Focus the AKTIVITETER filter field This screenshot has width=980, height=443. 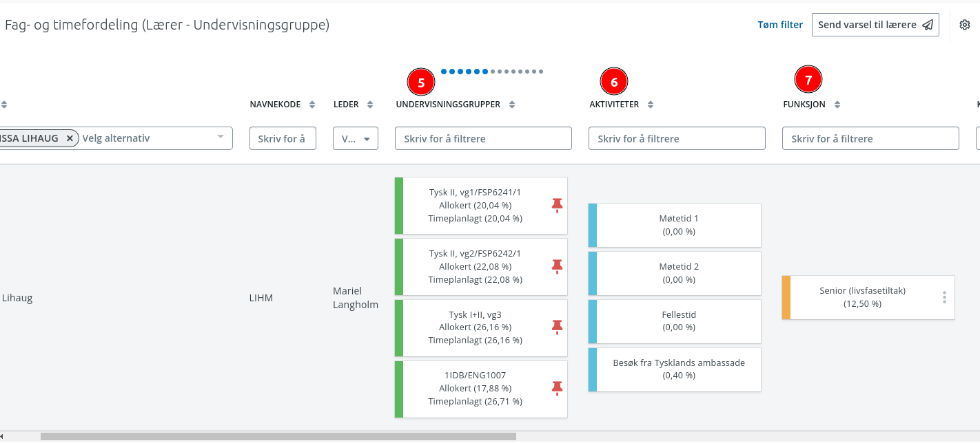(677, 138)
